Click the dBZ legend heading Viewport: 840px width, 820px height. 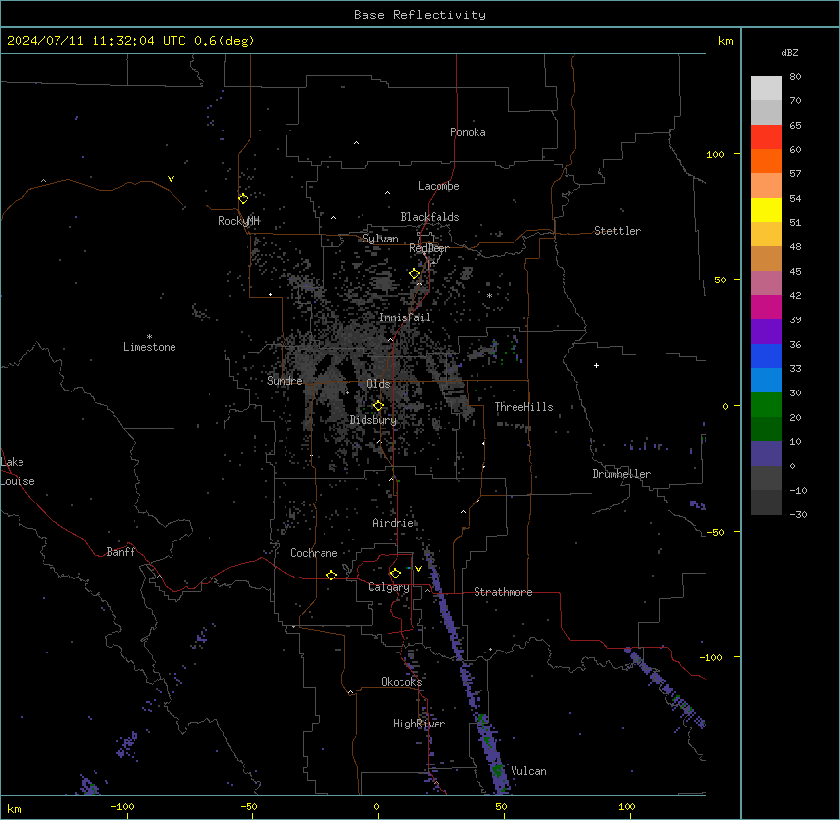coord(789,52)
